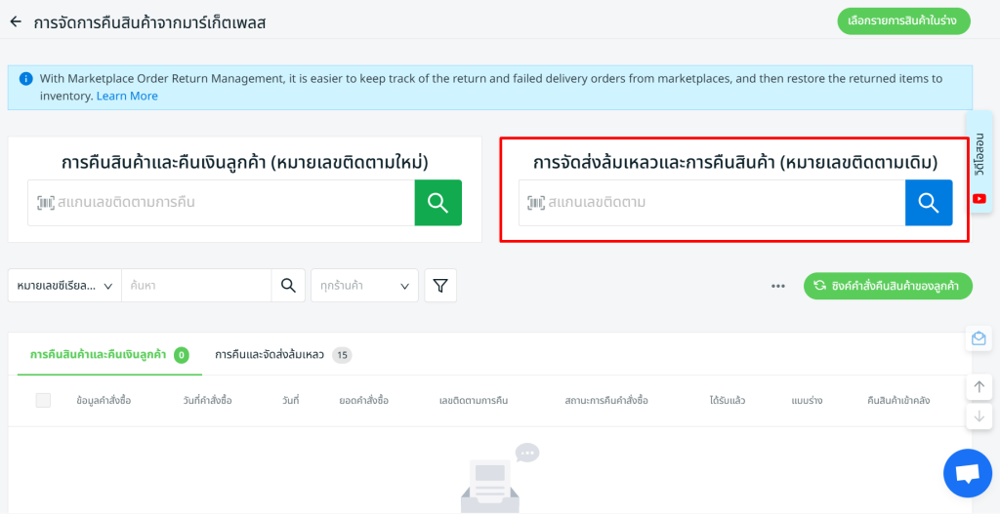The height and width of the screenshot is (514, 1000).
Task: Focus the สแกนเลขติดตามการคืน input field
Action: tap(232, 203)
